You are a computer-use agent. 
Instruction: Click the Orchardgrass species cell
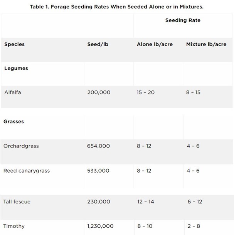pos(21,146)
